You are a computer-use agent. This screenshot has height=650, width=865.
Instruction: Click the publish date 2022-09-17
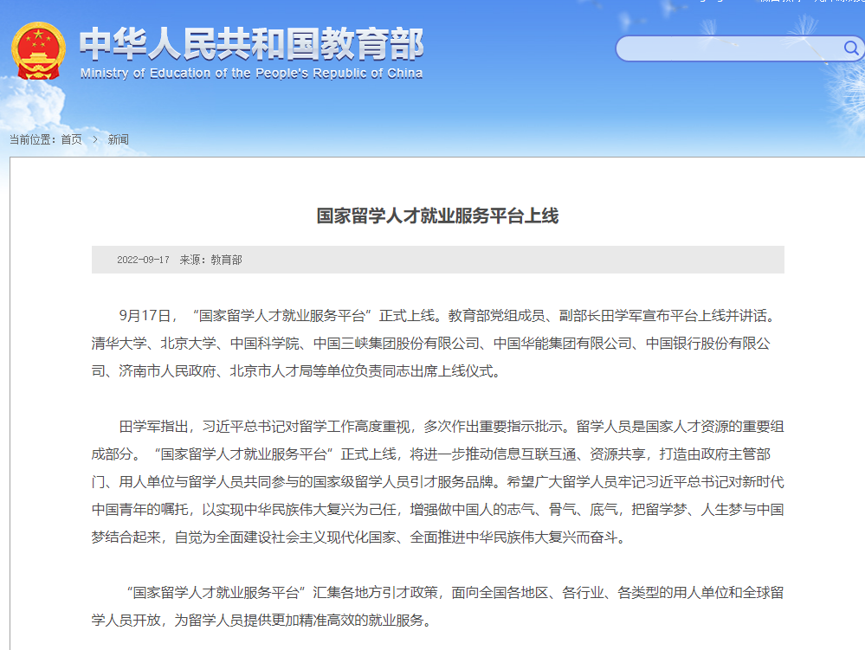pyautogui.click(x=143, y=260)
